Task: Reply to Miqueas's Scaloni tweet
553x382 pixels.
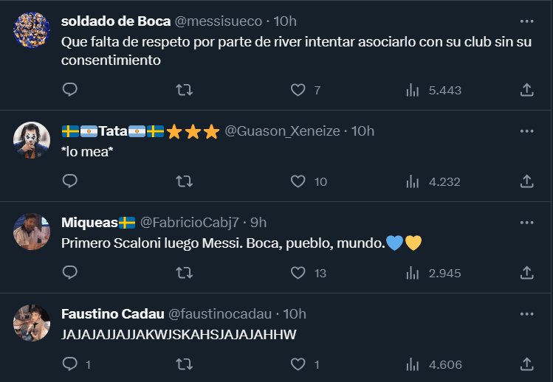Action: coord(70,273)
